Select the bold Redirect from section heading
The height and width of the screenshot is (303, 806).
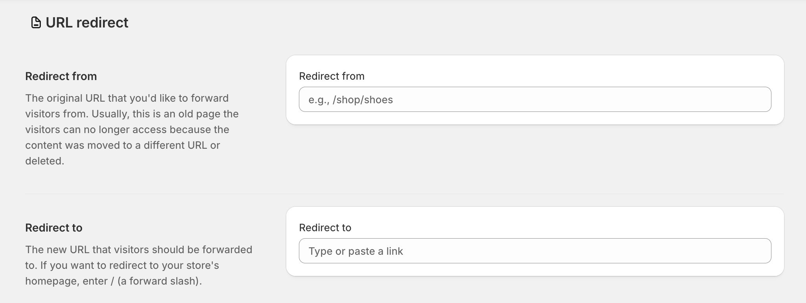(x=61, y=76)
